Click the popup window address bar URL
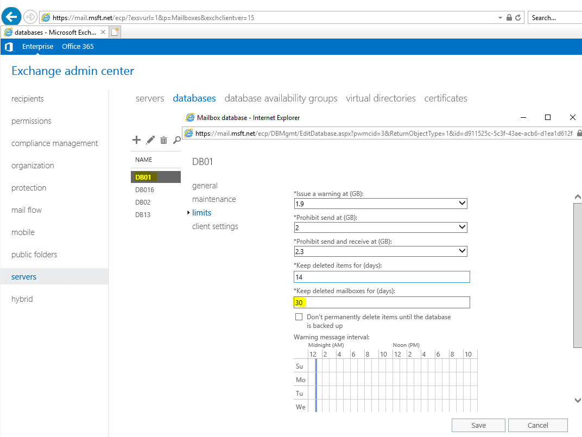582x437 pixels. (384, 134)
